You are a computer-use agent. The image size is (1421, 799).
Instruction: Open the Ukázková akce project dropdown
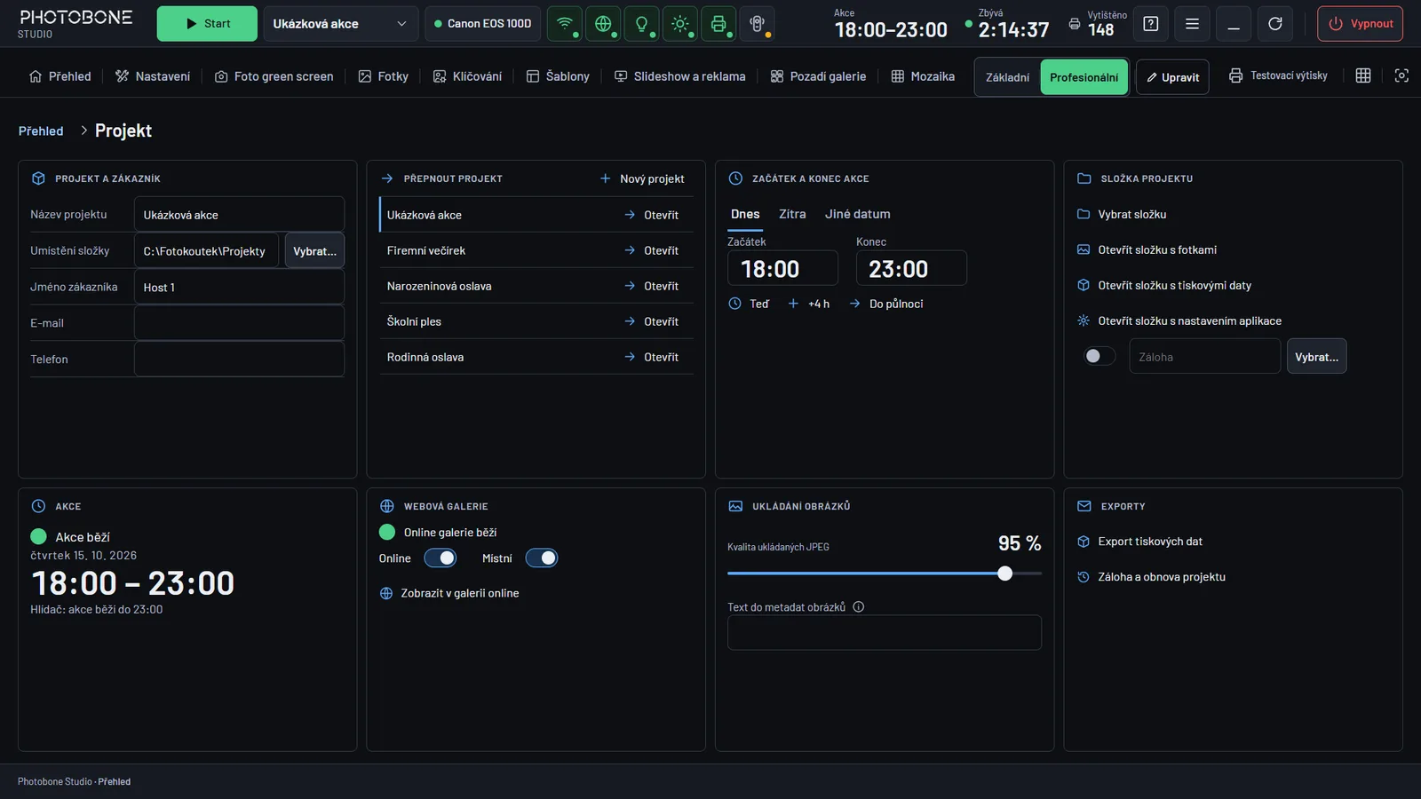tap(340, 24)
